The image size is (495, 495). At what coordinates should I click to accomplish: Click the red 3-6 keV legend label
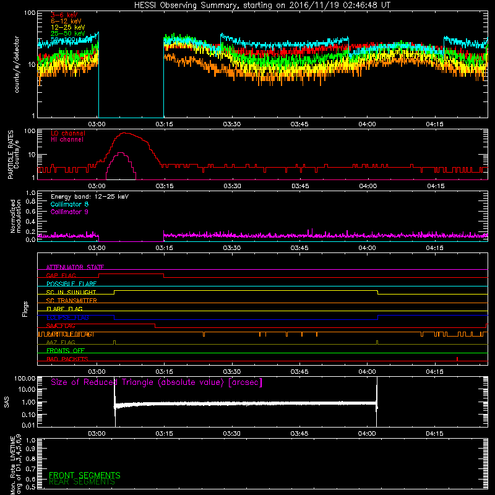point(64,15)
